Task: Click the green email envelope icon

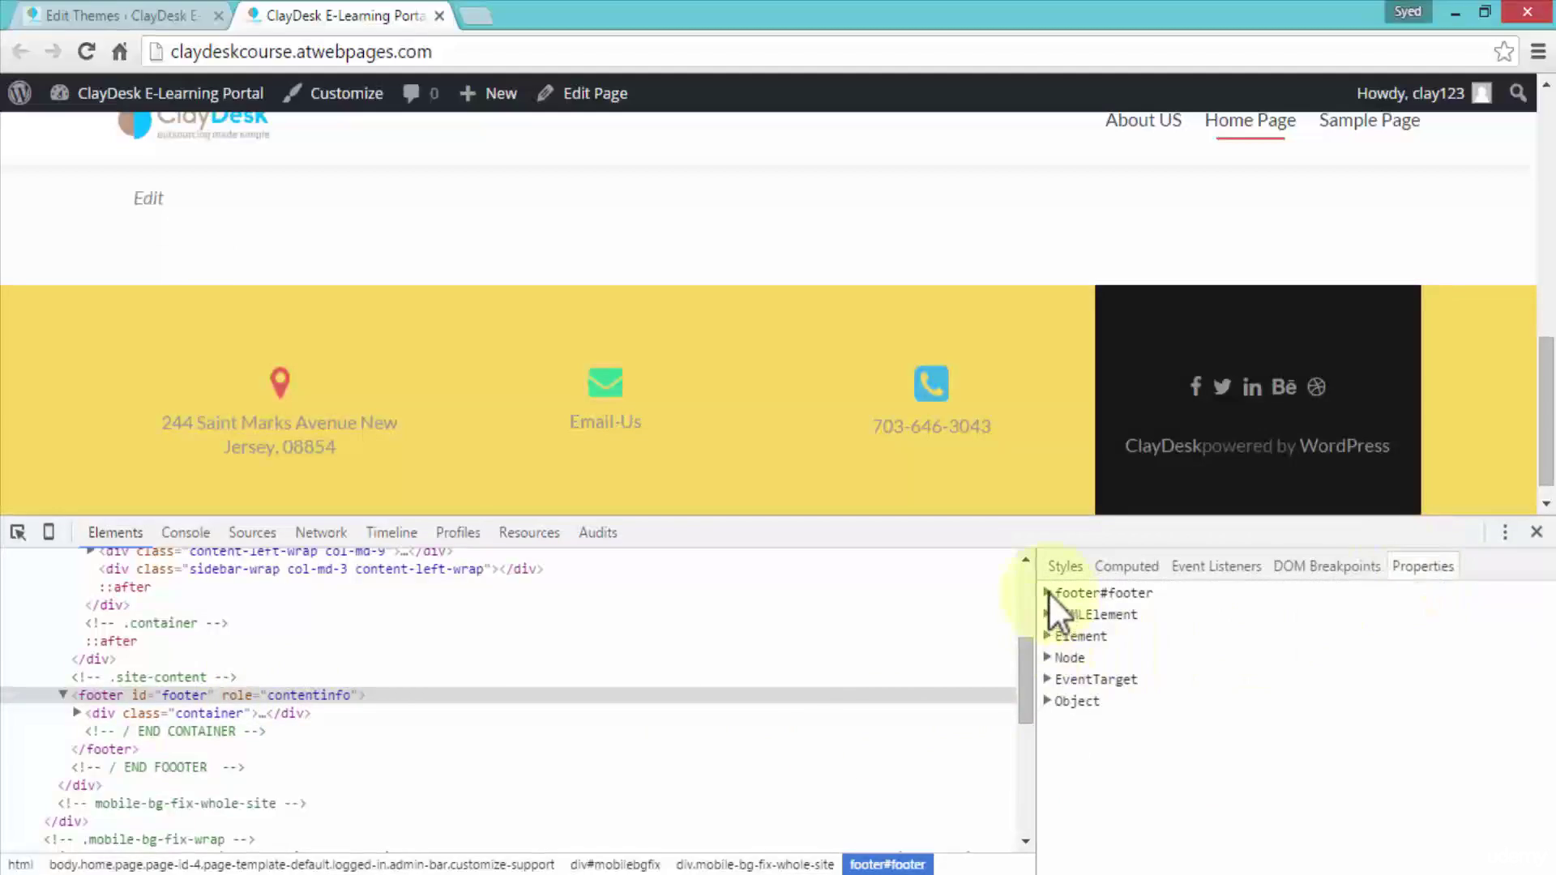Action: (x=605, y=382)
